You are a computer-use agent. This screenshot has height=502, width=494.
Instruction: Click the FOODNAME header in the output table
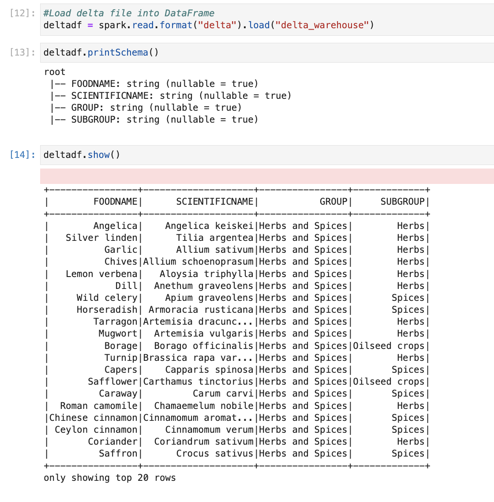[115, 202]
